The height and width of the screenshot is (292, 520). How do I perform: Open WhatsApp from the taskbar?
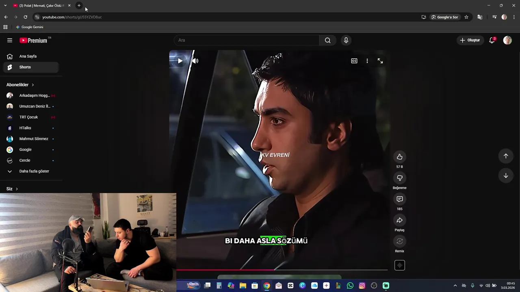(x=350, y=286)
